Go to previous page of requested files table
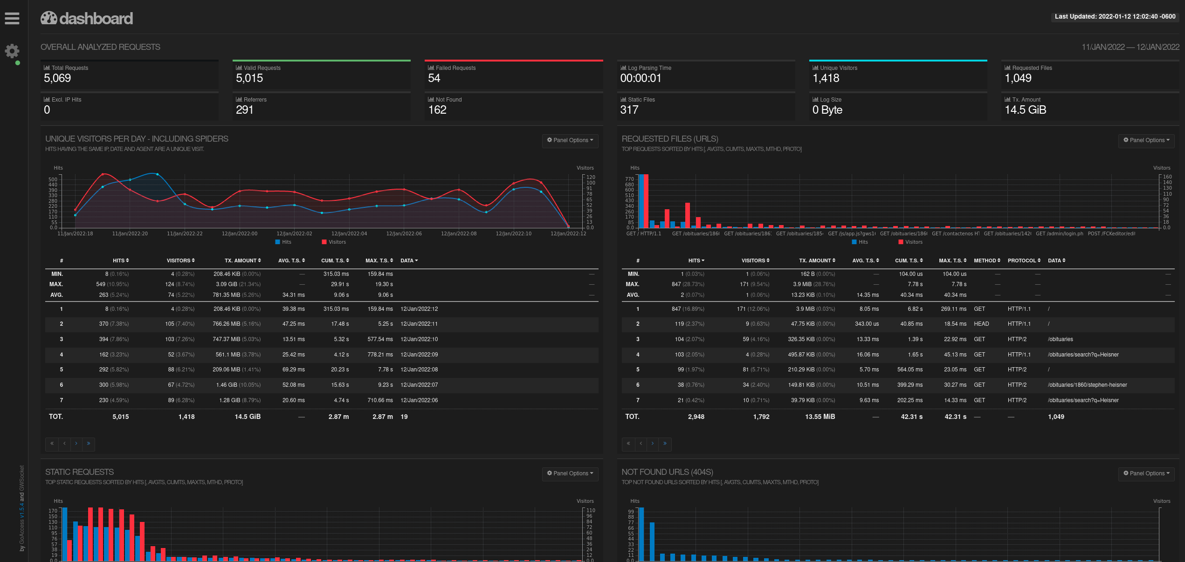 click(x=641, y=444)
